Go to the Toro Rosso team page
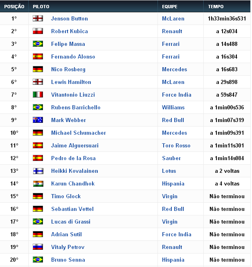Image resolution: width=252 pixels, height=267 pixels. (176, 145)
